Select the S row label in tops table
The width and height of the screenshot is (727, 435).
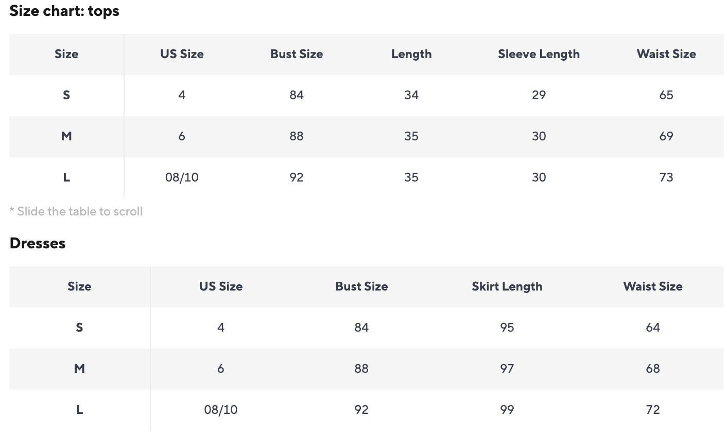[x=66, y=95]
